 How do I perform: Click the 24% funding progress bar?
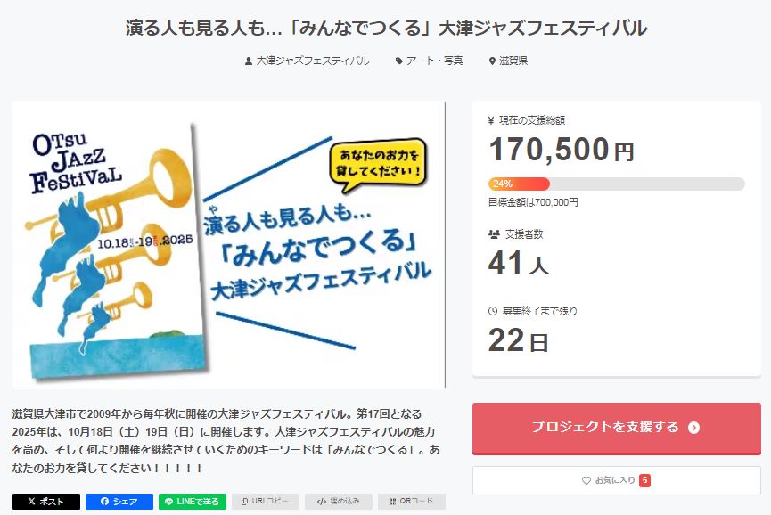pyautogui.click(x=616, y=184)
